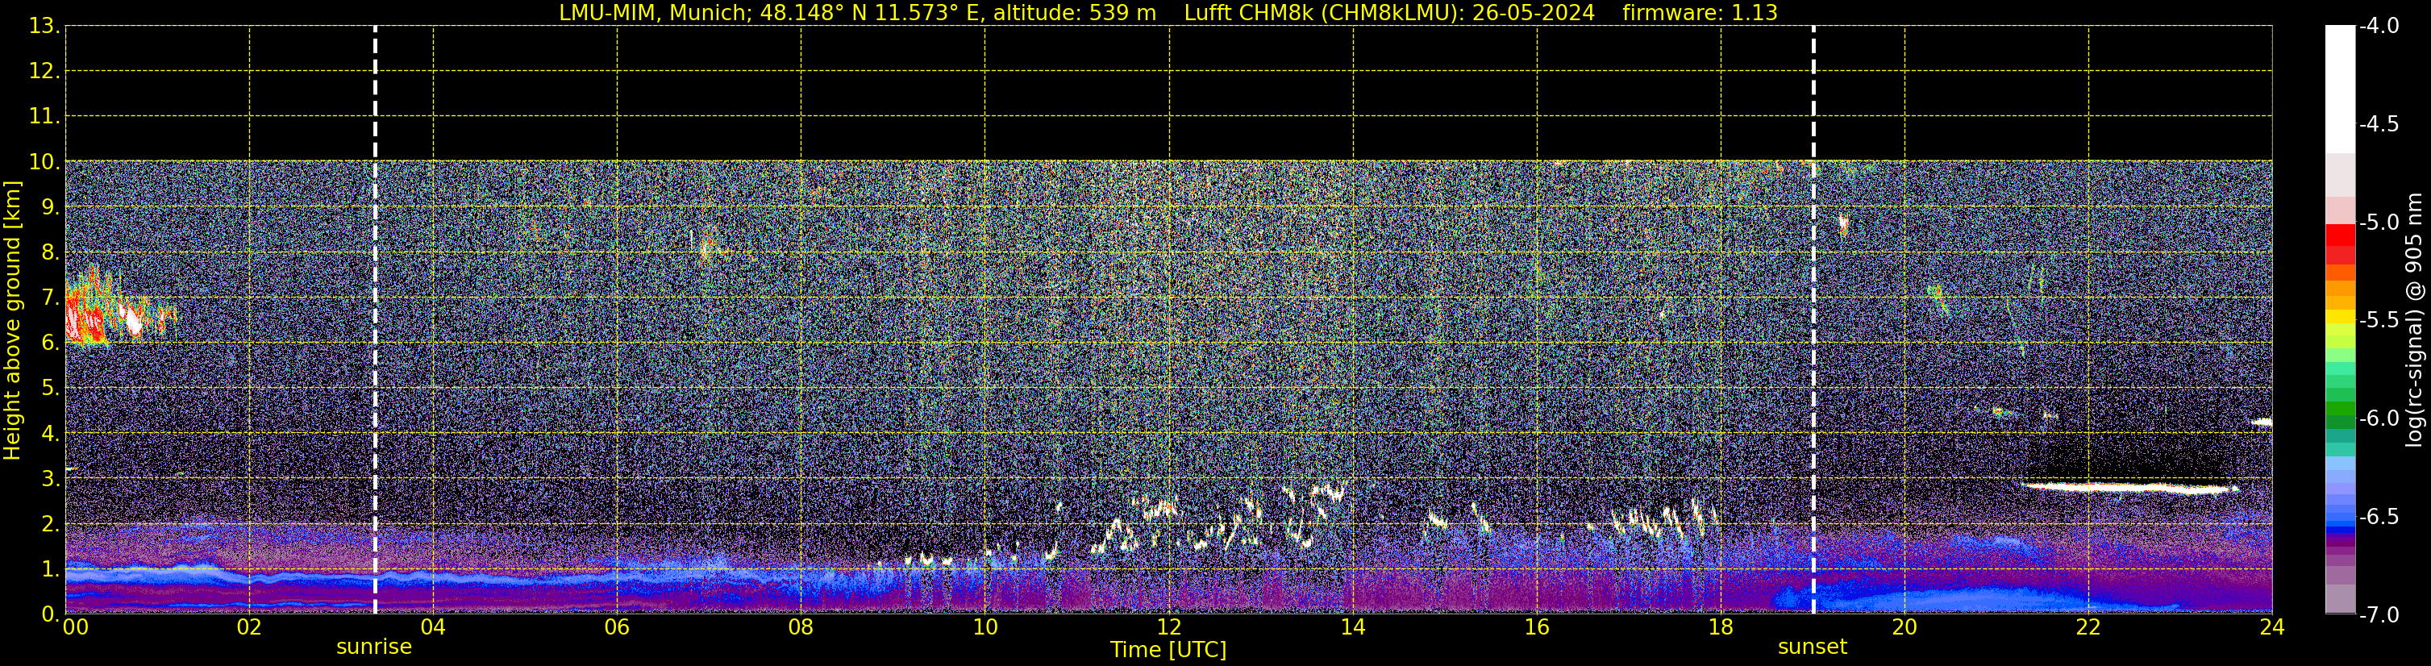This screenshot has width=2431, height=666.
Task: Click the "10" height axis tick label
Action: [x=44, y=162]
